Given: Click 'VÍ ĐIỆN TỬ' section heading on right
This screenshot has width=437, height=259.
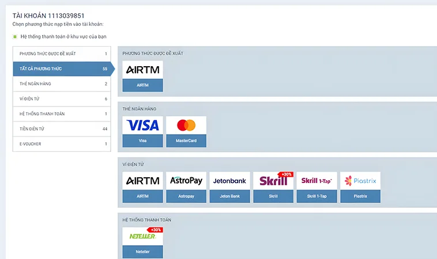Looking at the screenshot, I should (133, 165).
